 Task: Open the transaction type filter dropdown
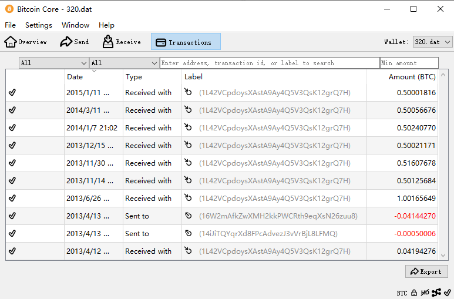(x=124, y=63)
